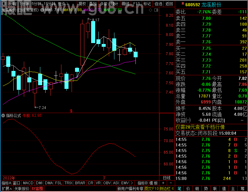Click the plus zoom-in button
The image size is (248, 192).
coord(163,183)
